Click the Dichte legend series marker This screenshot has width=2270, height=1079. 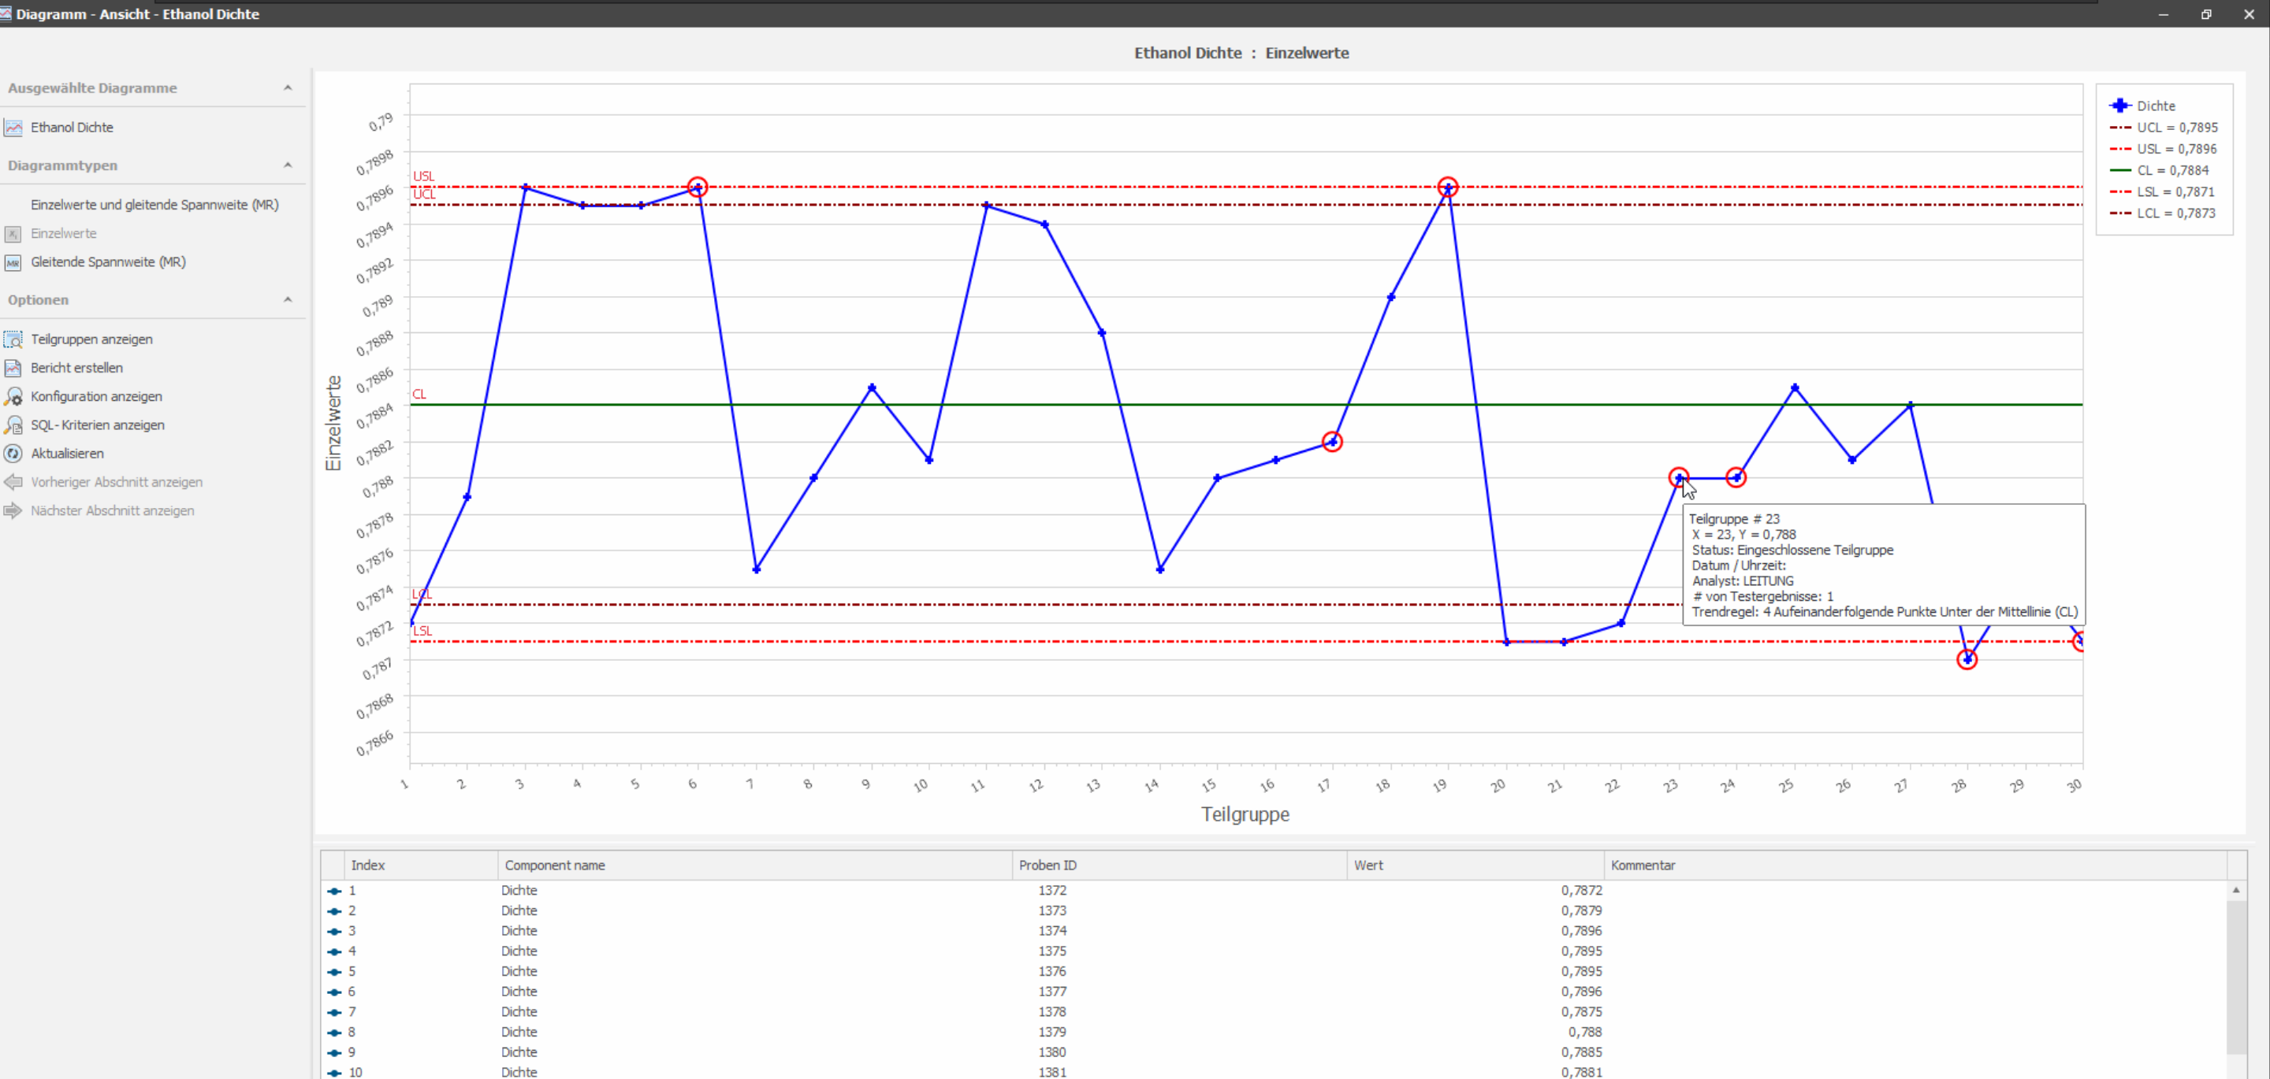[x=2119, y=106]
